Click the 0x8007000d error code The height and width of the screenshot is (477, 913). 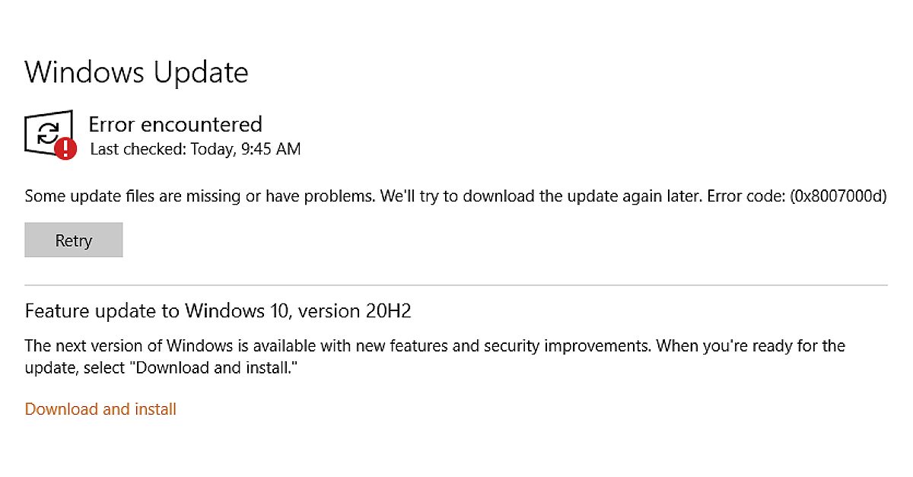(x=838, y=196)
